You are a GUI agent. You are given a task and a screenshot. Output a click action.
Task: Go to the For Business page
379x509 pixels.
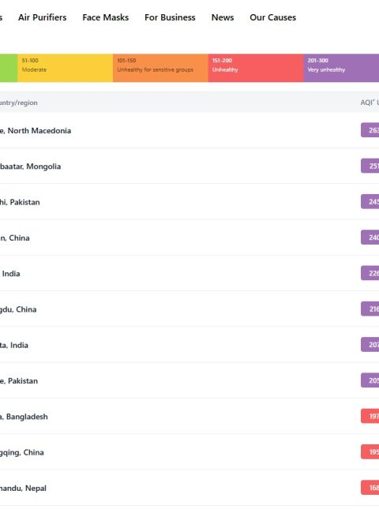click(x=170, y=17)
